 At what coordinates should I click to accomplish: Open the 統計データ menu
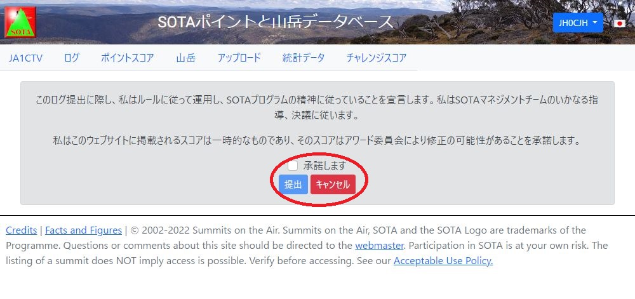click(304, 58)
